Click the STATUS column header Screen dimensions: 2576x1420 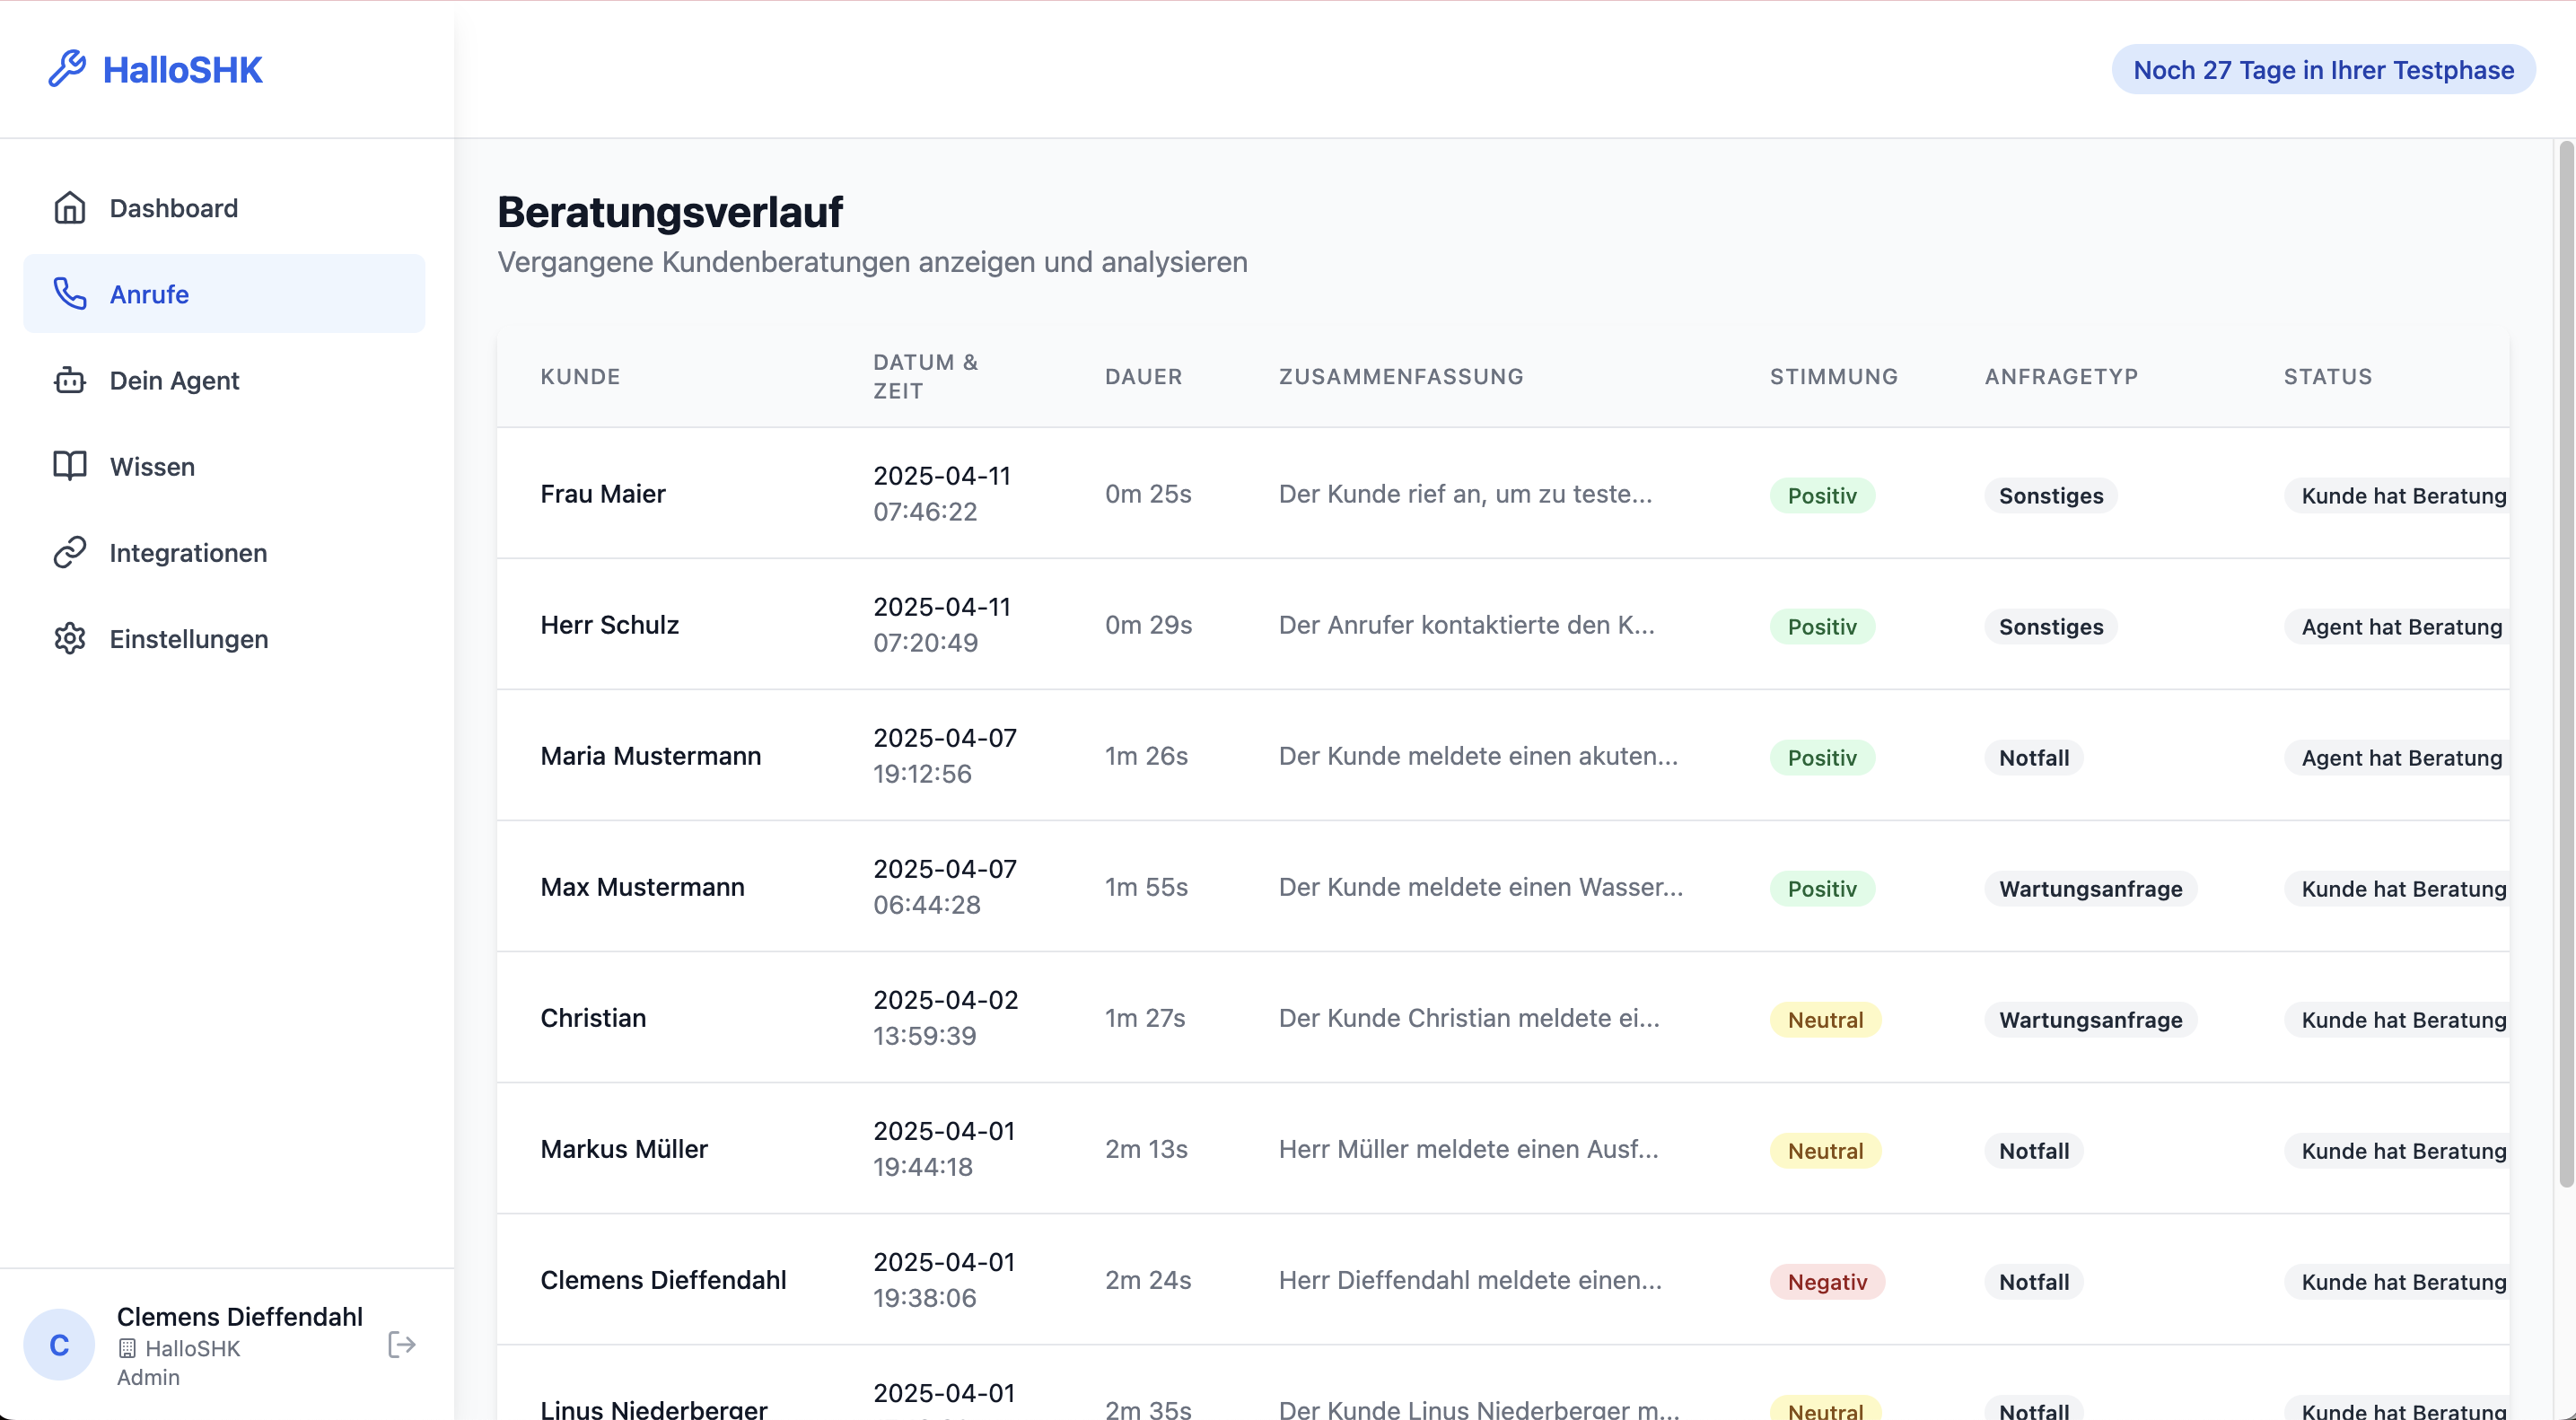click(x=2327, y=377)
